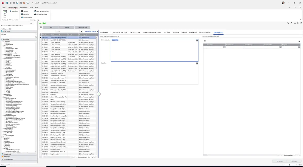Switch to the Grundlagen tab
Image resolution: width=303 pixels, height=167 pixels.
(104, 32)
